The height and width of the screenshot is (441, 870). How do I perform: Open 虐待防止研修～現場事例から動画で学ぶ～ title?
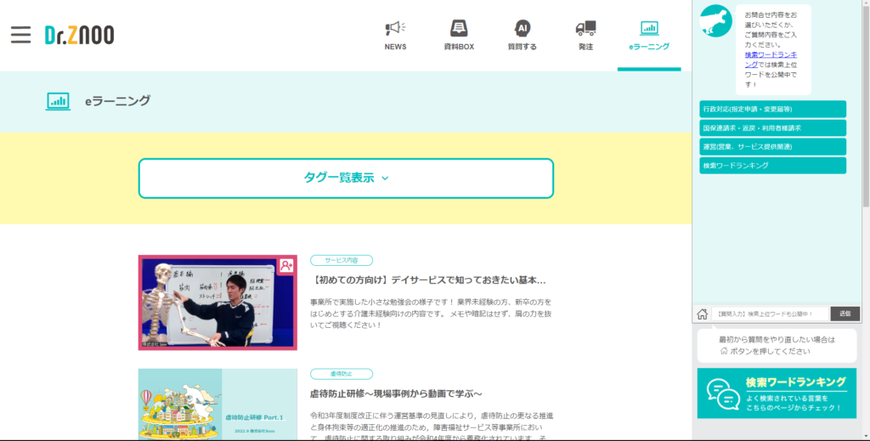point(396,394)
